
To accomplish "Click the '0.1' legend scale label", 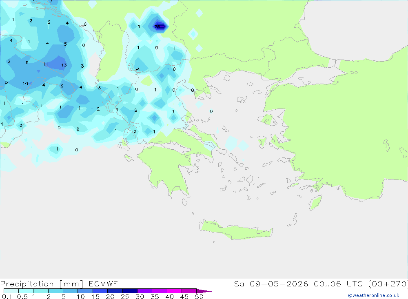I will [x=7, y=297].
